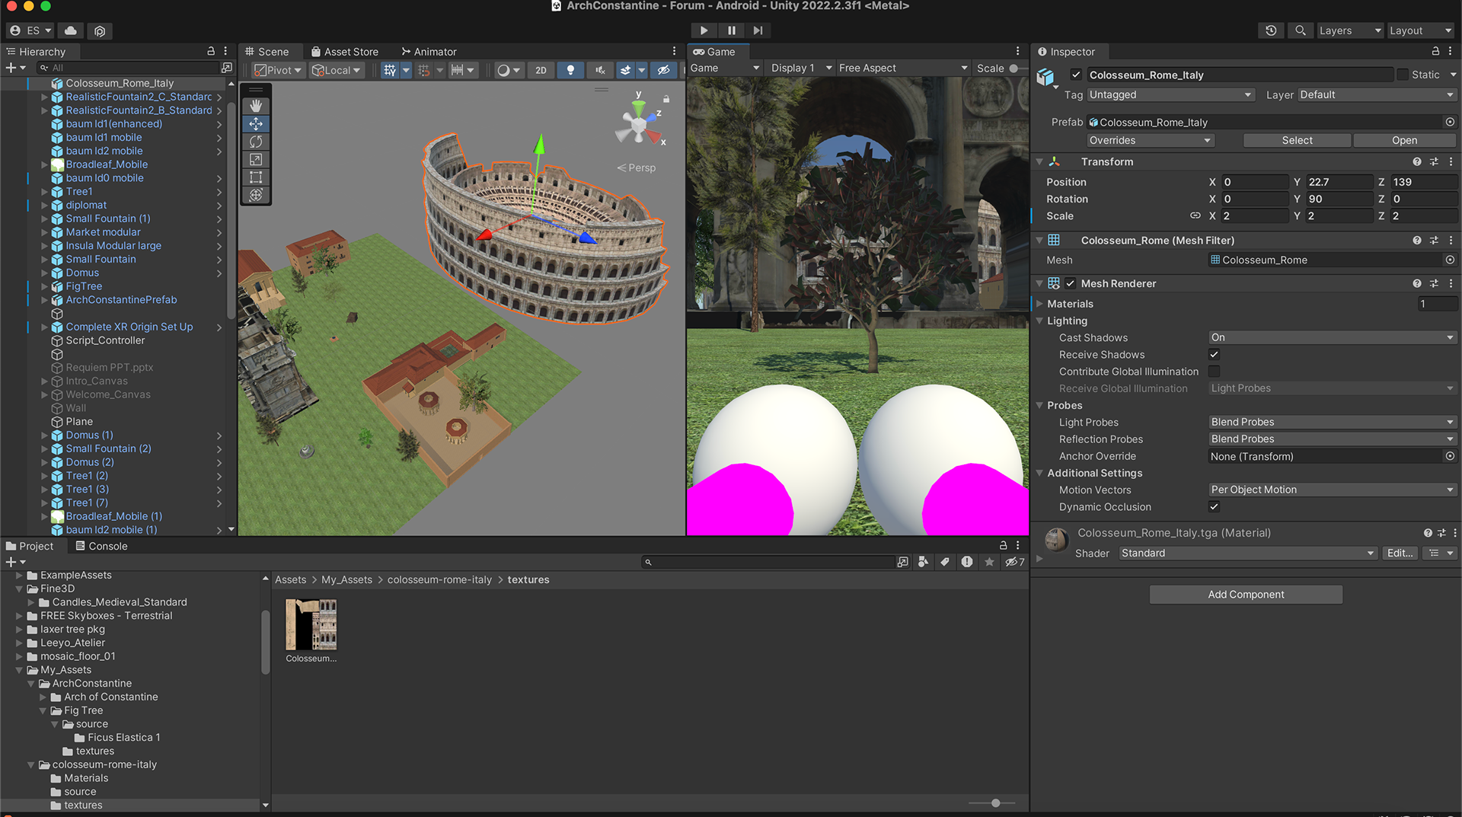Open Shader dropdown showing Standard
This screenshot has height=817, width=1462.
[1247, 553]
